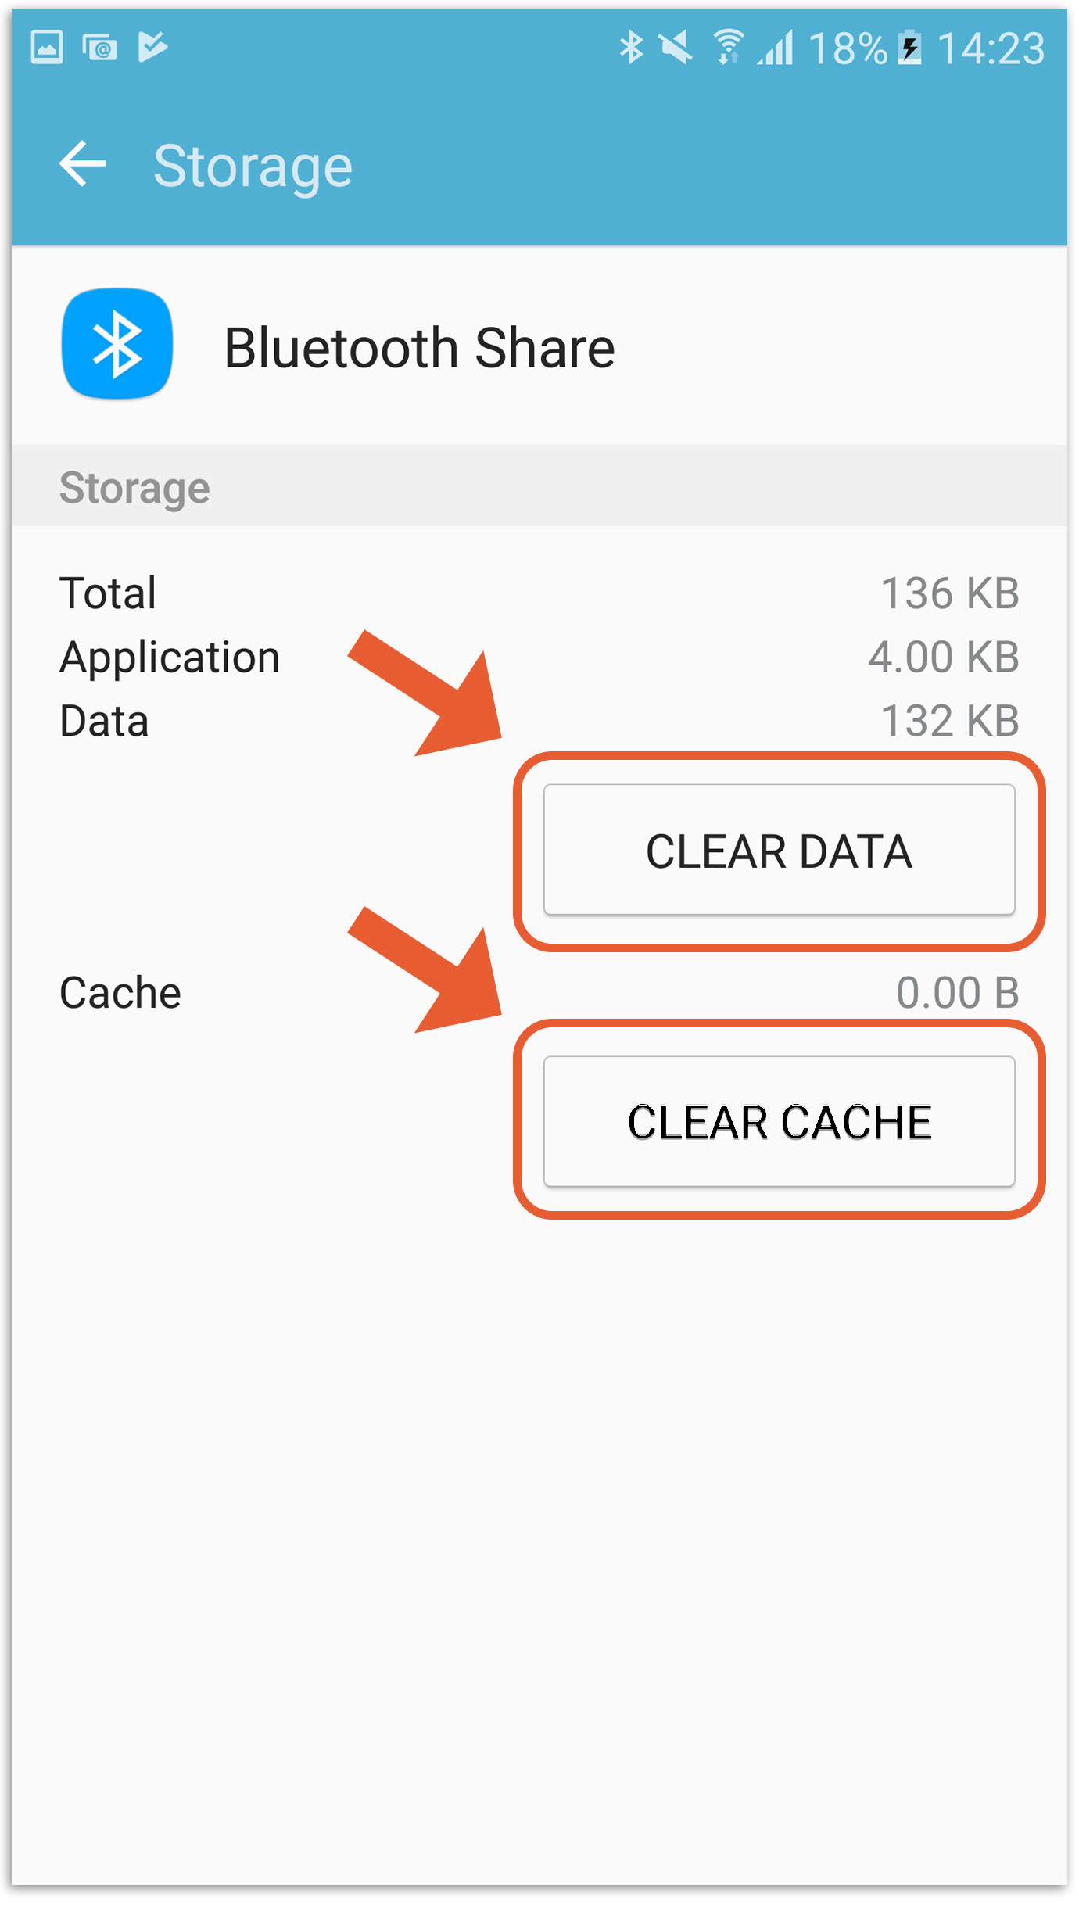Tap the back arrow in Storage header
Image resolution: width=1079 pixels, height=1910 pixels.
[82, 163]
